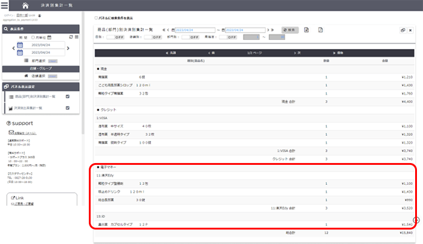Uncheck 決済別出来集計一覧 panel checkbox
Viewport: 423px width, 244px height.
tap(68, 107)
